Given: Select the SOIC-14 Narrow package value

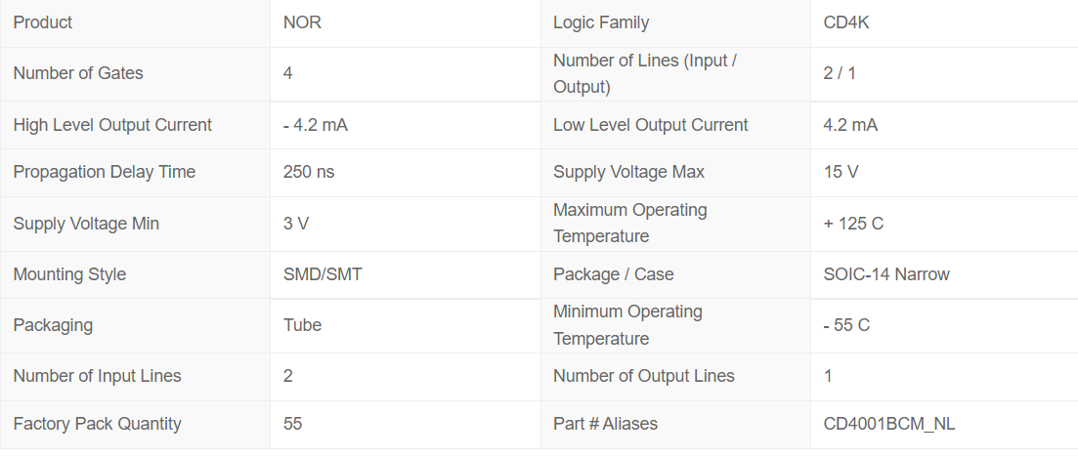Looking at the screenshot, I should click(886, 274).
